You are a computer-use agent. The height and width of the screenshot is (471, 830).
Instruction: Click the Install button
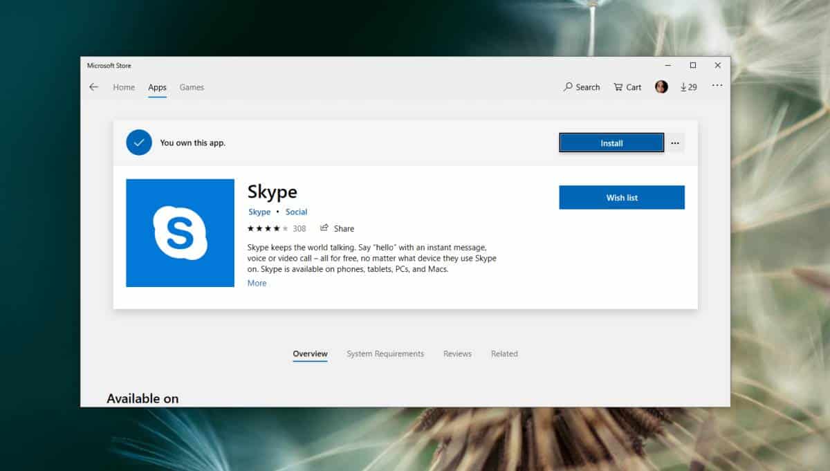[611, 143]
